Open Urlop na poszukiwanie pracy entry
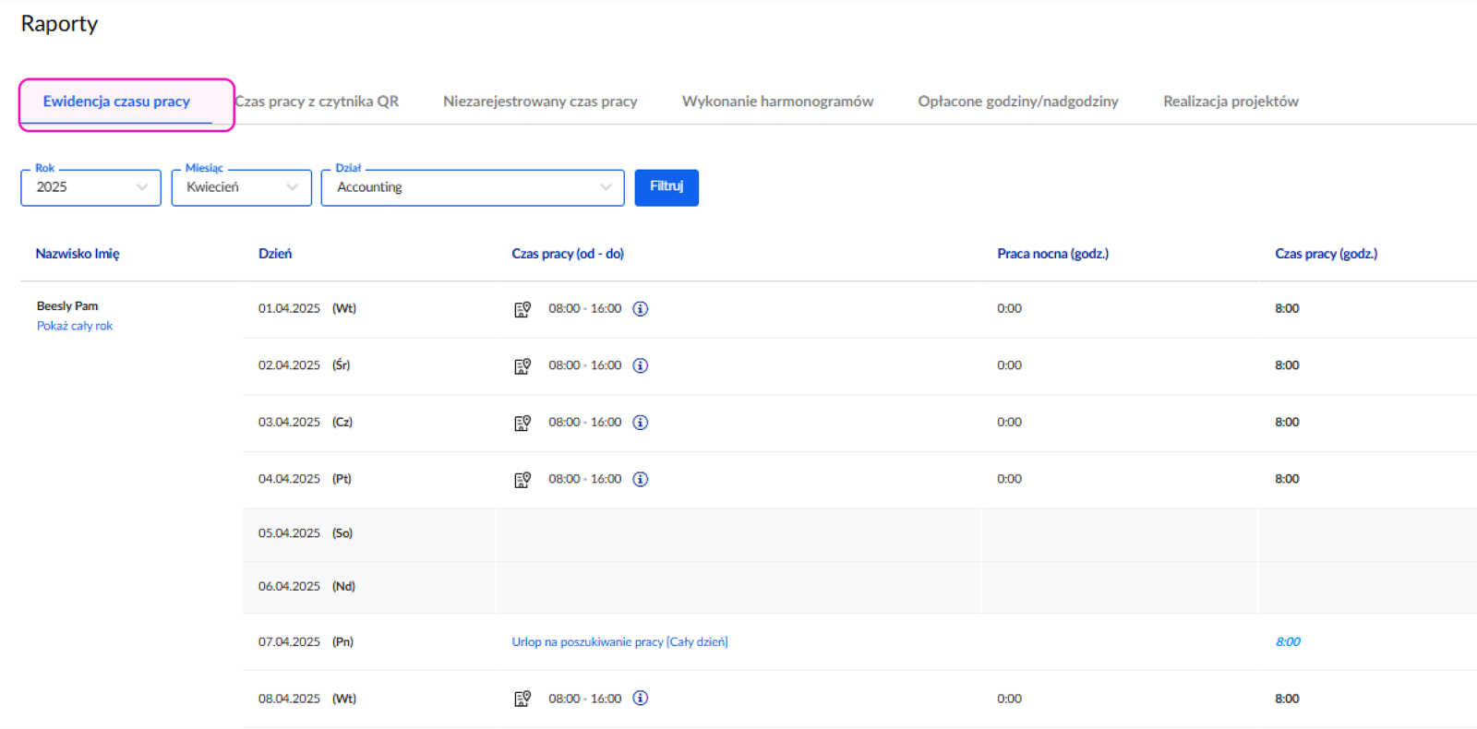This screenshot has height=729, width=1477. (x=619, y=642)
